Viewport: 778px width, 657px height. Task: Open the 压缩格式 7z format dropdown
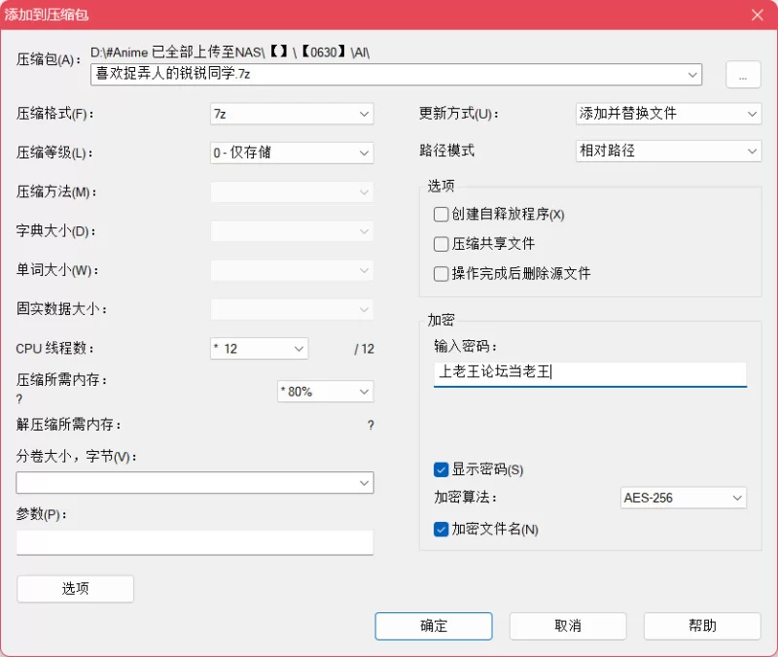tap(292, 114)
